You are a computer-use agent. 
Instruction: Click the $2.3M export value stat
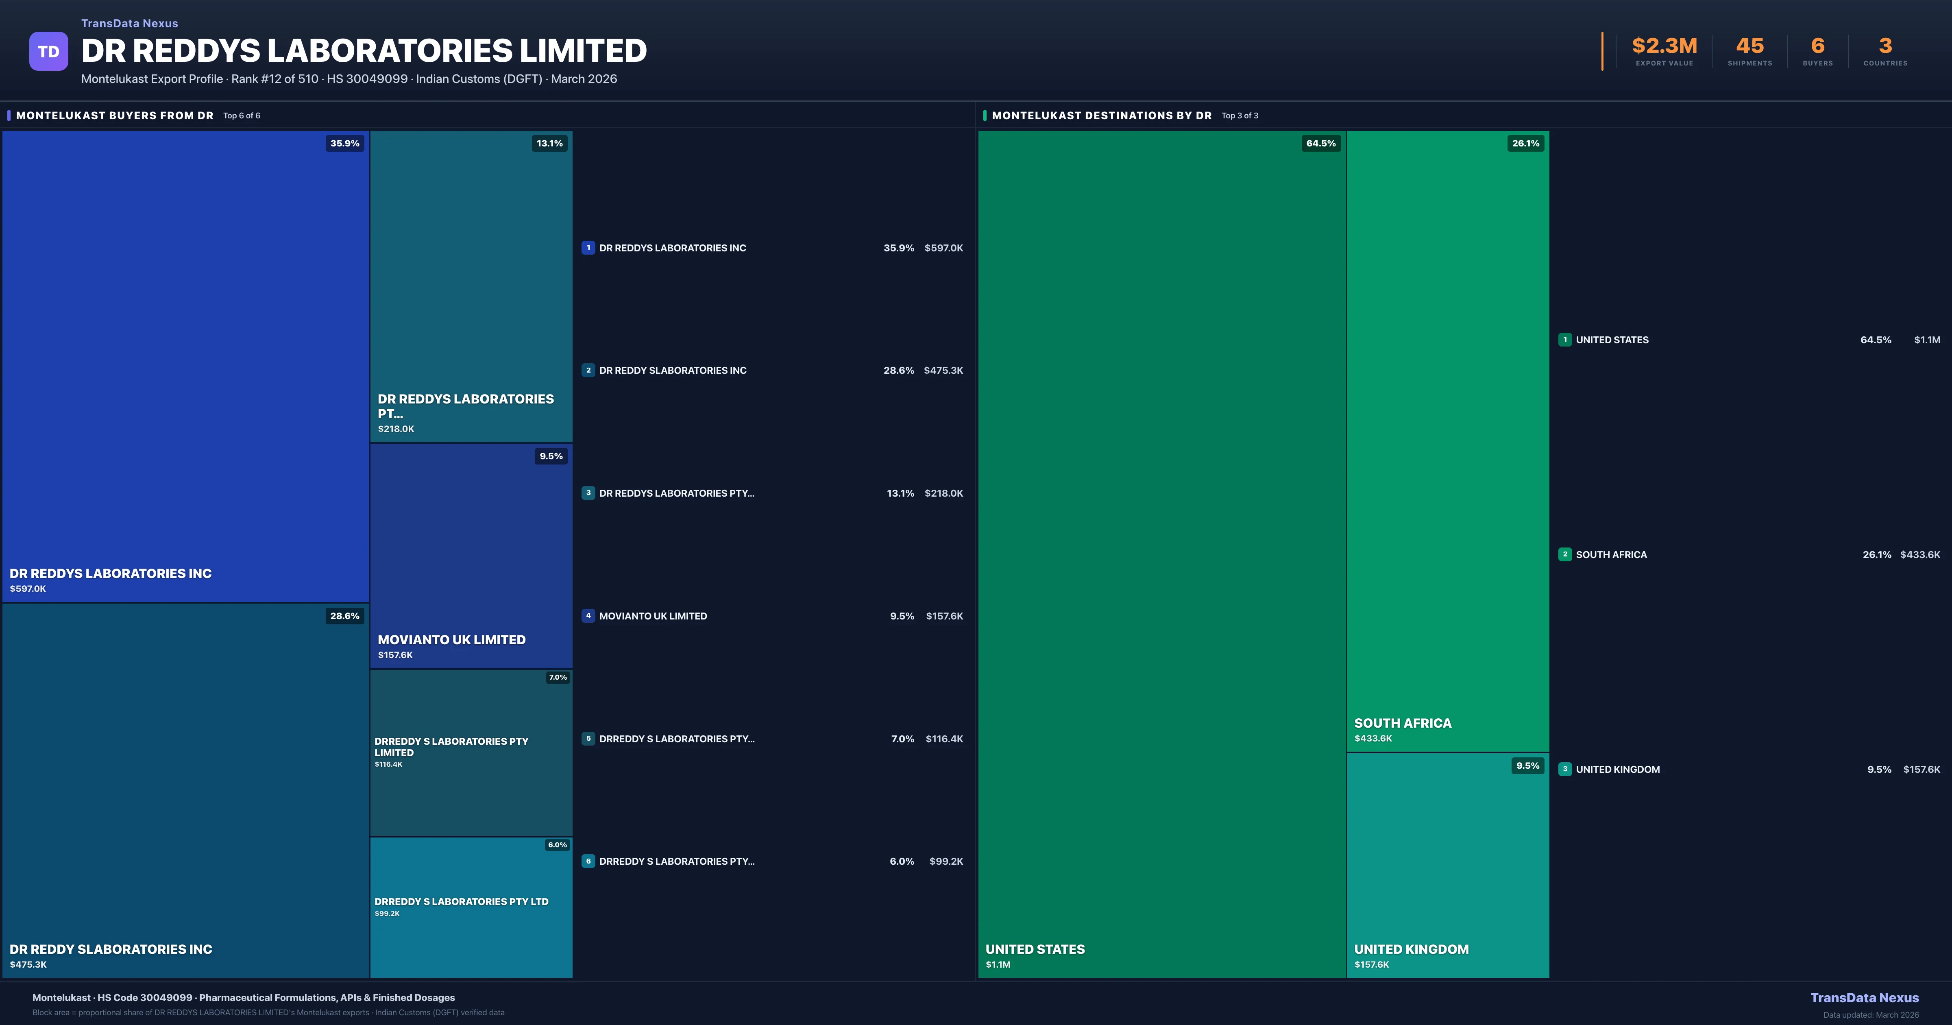point(1664,46)
